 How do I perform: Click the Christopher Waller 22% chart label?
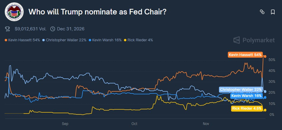241,89
